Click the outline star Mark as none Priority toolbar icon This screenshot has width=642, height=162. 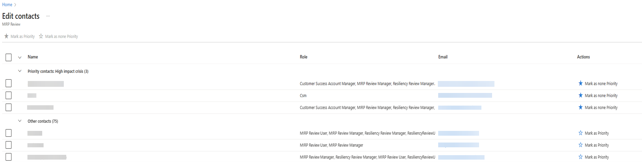[x=41, y=36]
